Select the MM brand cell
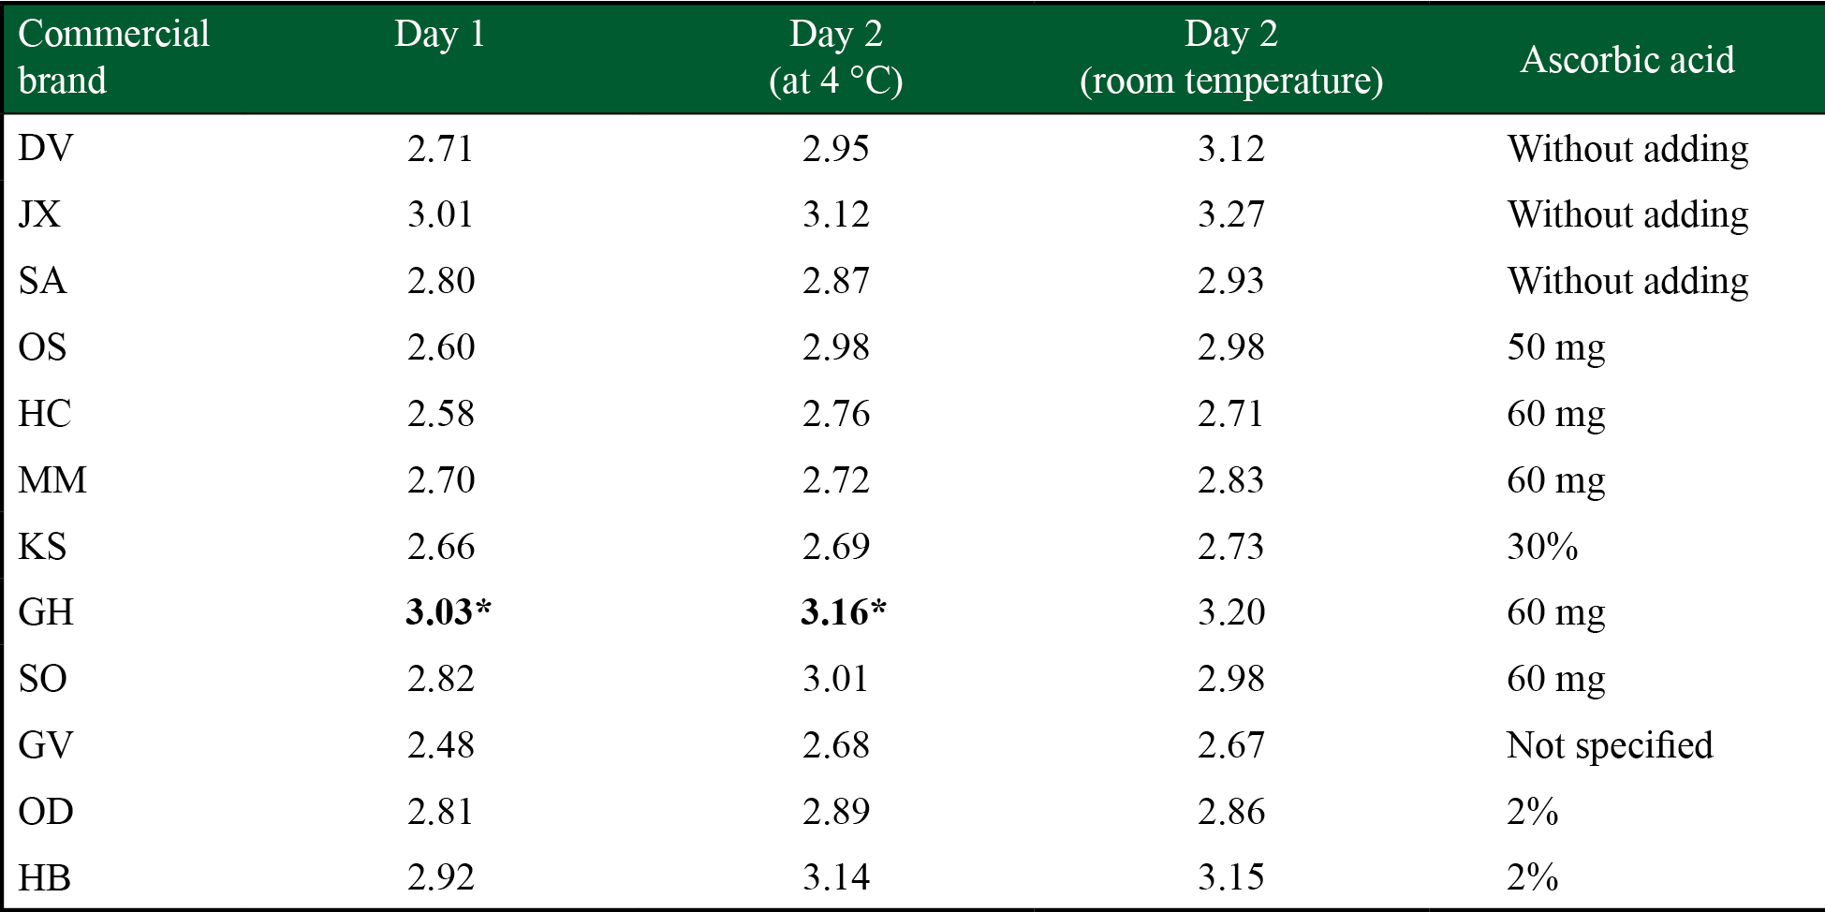 point(52,480)
